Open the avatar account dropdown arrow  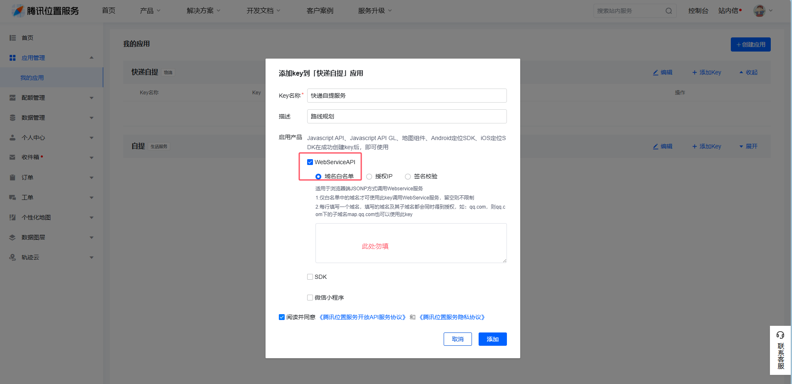[x=771, y=11]
